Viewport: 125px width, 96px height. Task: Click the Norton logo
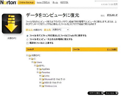[x=8, y=2]
